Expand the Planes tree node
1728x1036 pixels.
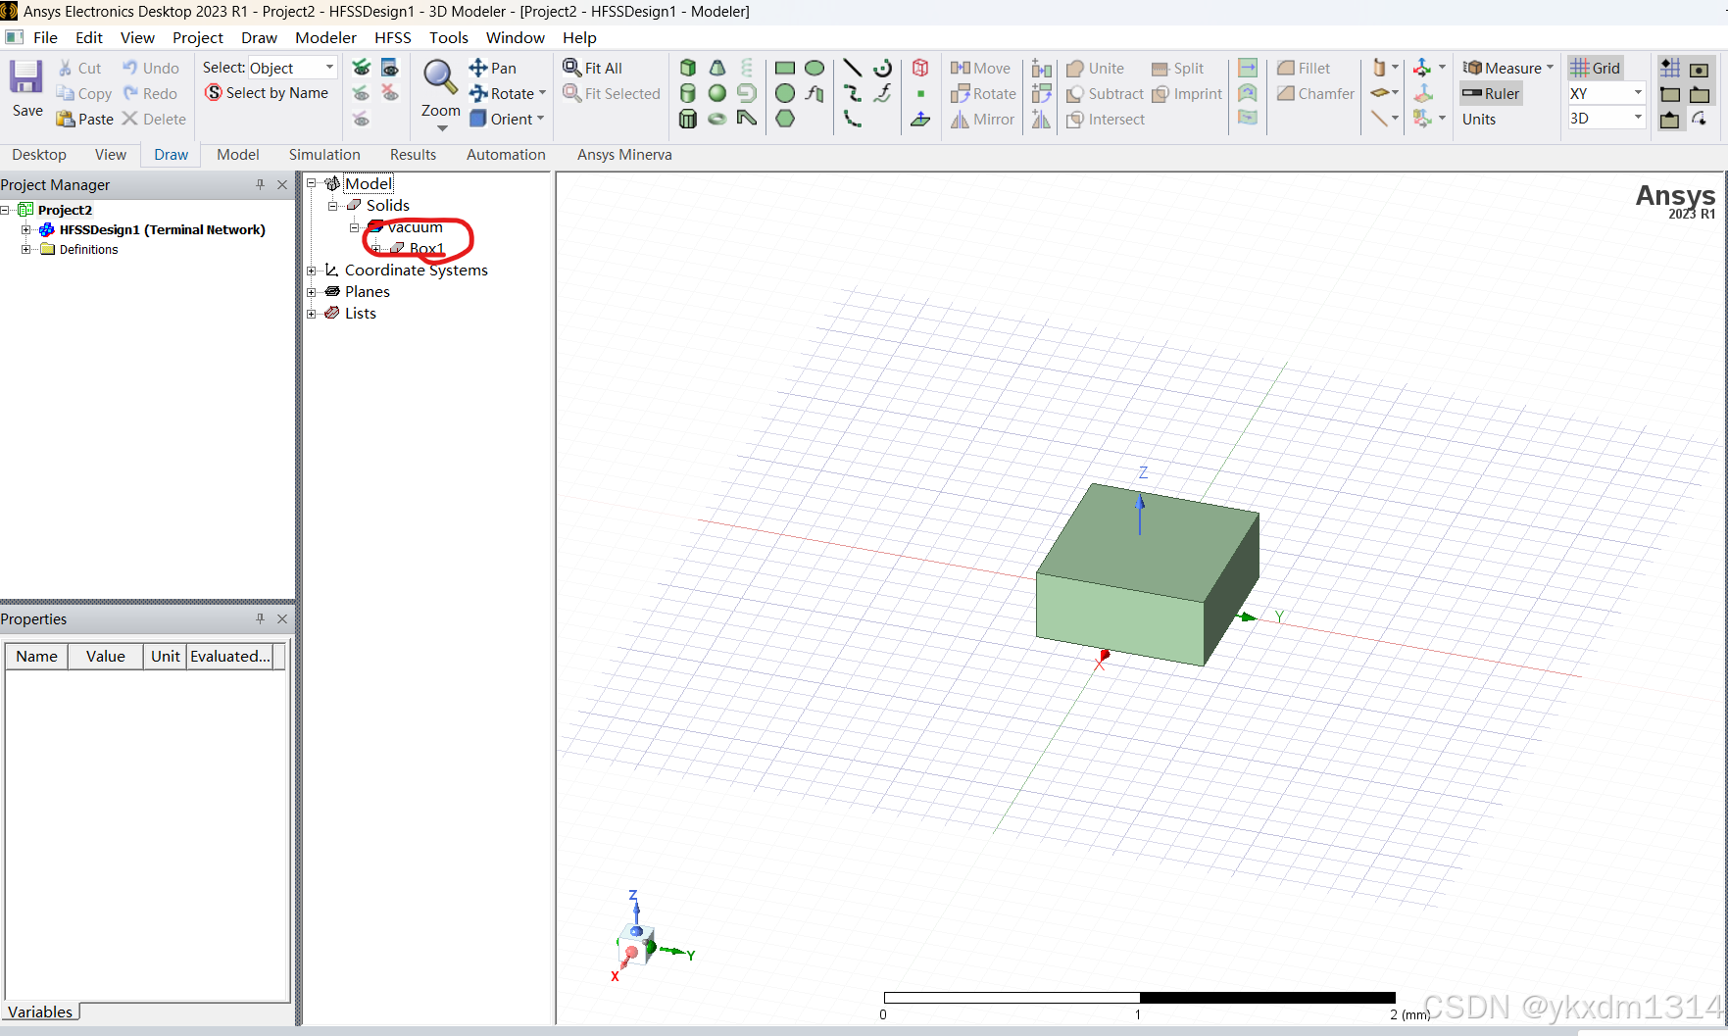(x=312, y=292)
